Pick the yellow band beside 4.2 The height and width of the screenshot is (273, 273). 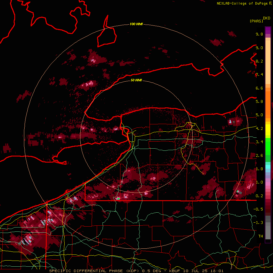pyautogui.click(x=268, y=130)
